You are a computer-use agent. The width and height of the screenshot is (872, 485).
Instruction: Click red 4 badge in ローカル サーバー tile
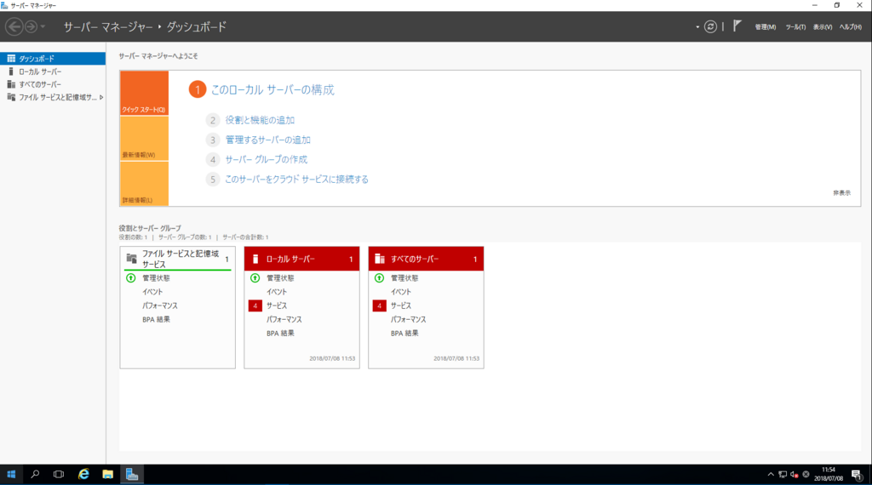point(255,305)
